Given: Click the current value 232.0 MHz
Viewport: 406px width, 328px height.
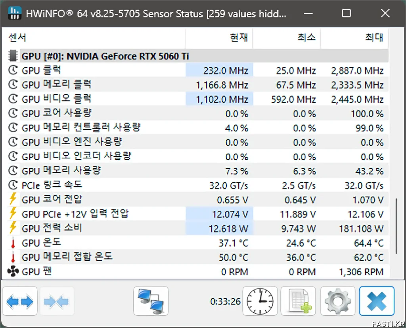Looking at the screenshot, I should [226, 71].
